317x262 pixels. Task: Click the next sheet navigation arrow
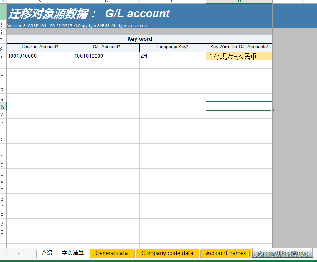pyautogui.click(x=19, y=253)
